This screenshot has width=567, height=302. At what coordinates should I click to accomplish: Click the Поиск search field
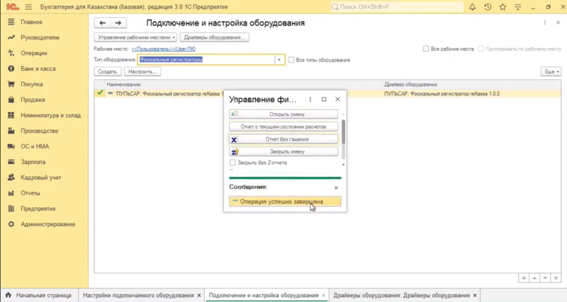(x=397, y=7)
